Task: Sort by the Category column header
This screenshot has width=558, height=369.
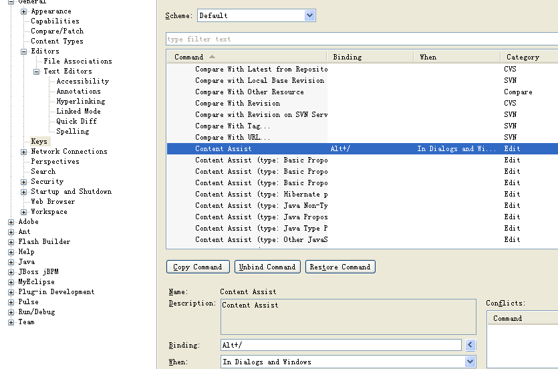Action: pos(528,57)
